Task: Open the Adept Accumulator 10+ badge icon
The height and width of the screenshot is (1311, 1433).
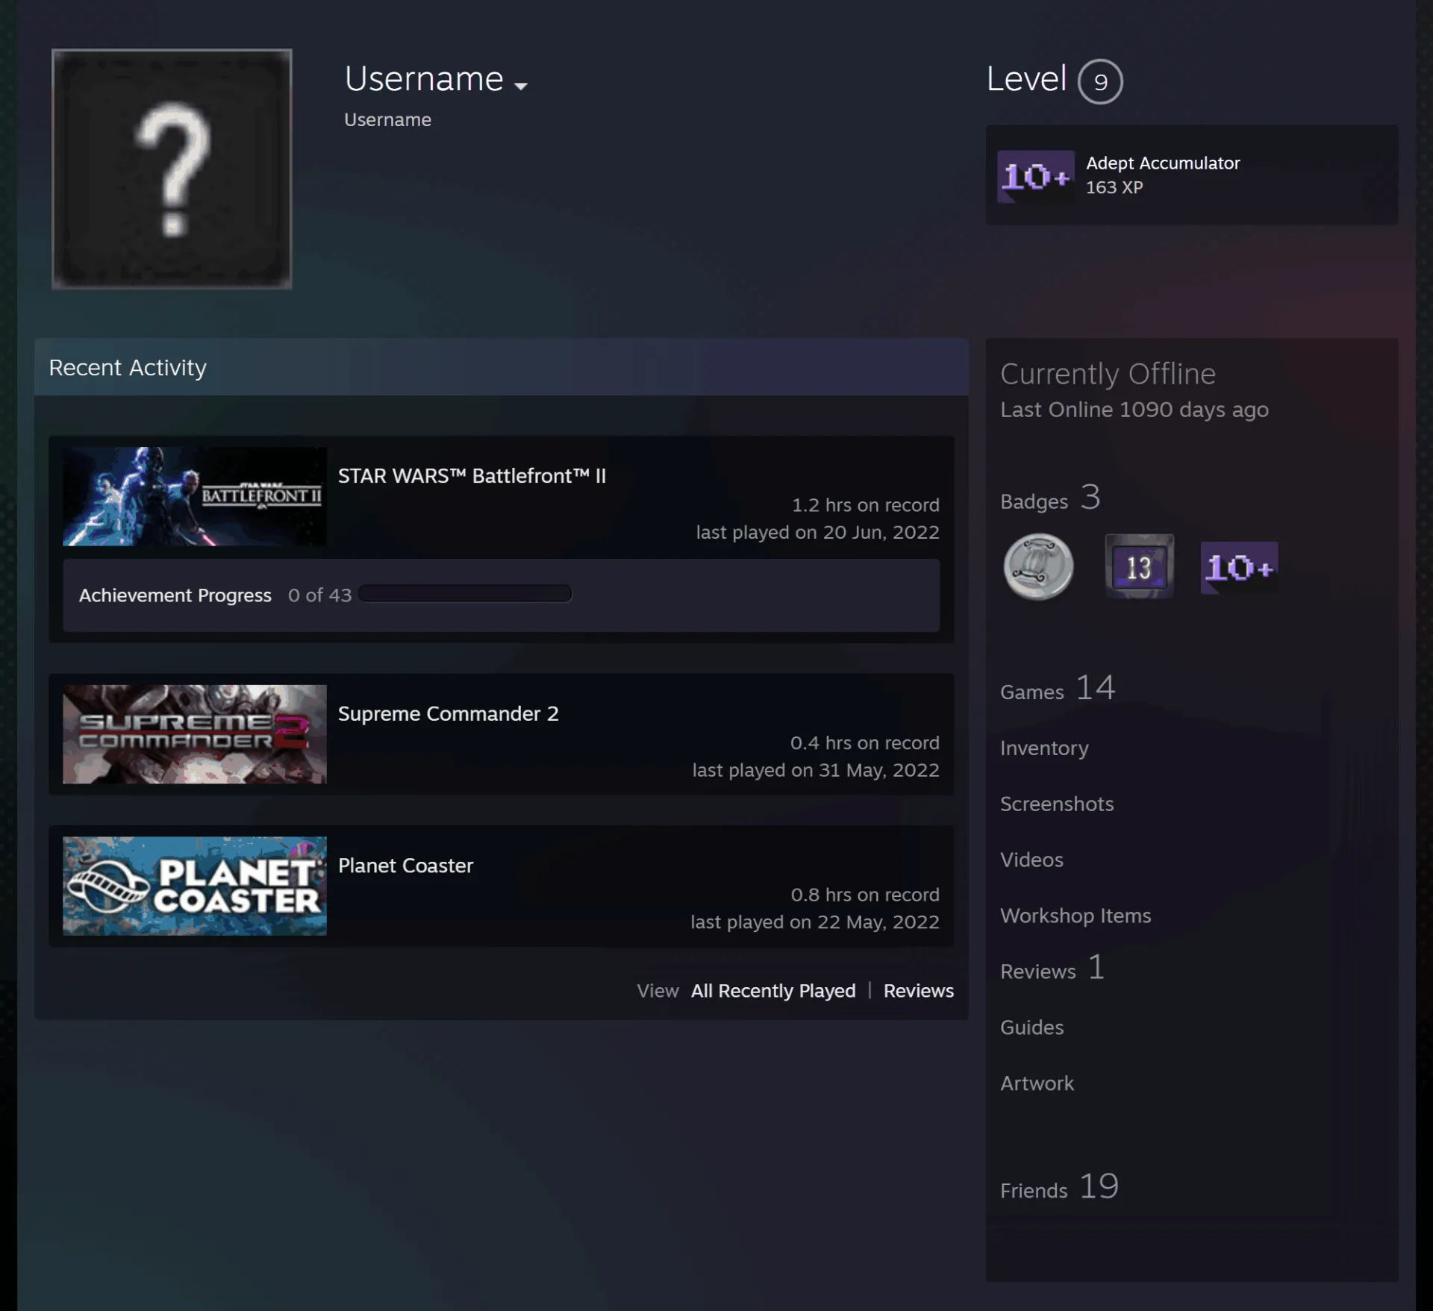Action: pos(1036,176)
